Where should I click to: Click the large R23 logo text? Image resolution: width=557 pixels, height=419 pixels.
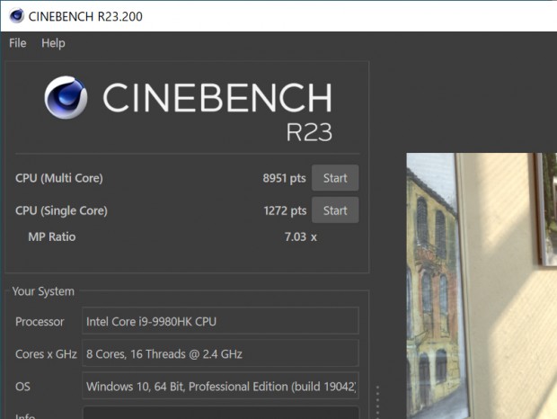pos(309,132)
